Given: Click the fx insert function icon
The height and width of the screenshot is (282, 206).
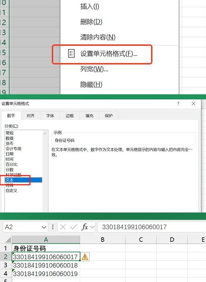Looking at the screenshot, I should click(x=84, y=227).
